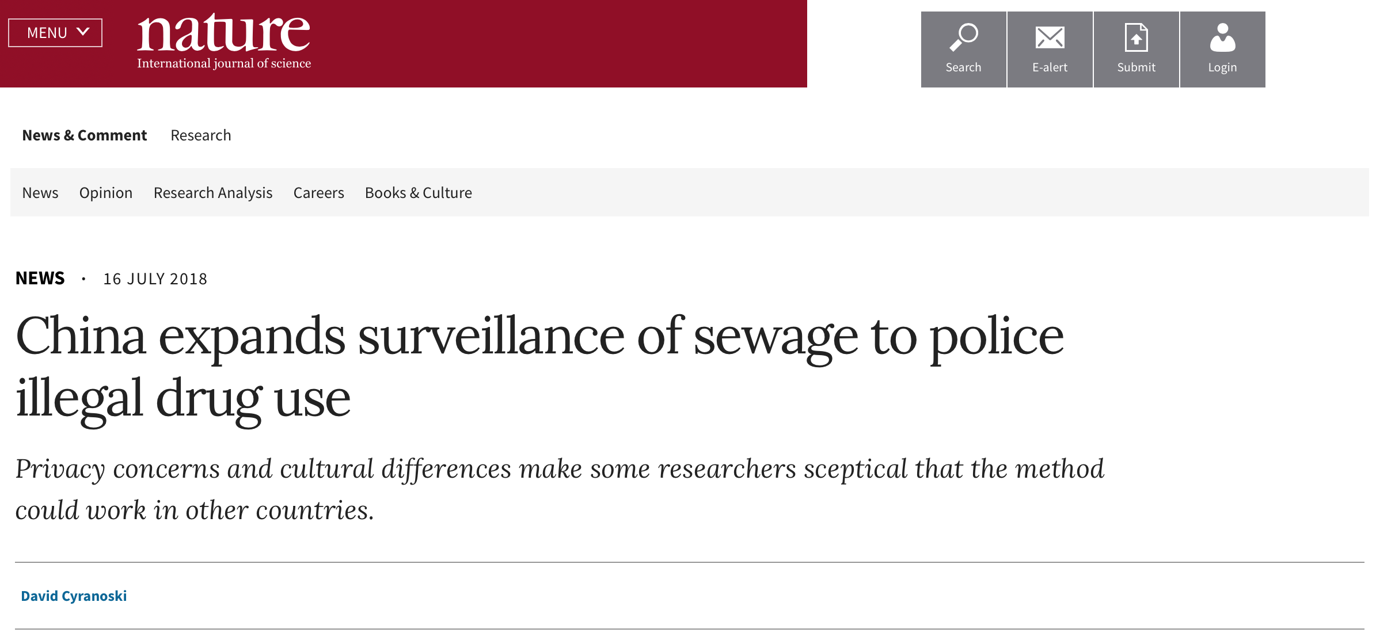Image resolution: width=1376 pixels, height=640 pixels.
Task: Click the Submit document upload icon
Action: coord(1136,38)
